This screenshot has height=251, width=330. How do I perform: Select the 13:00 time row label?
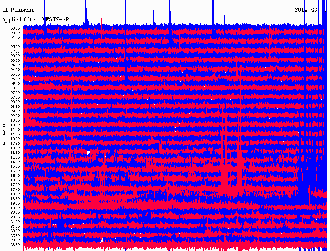click(15, 148)
